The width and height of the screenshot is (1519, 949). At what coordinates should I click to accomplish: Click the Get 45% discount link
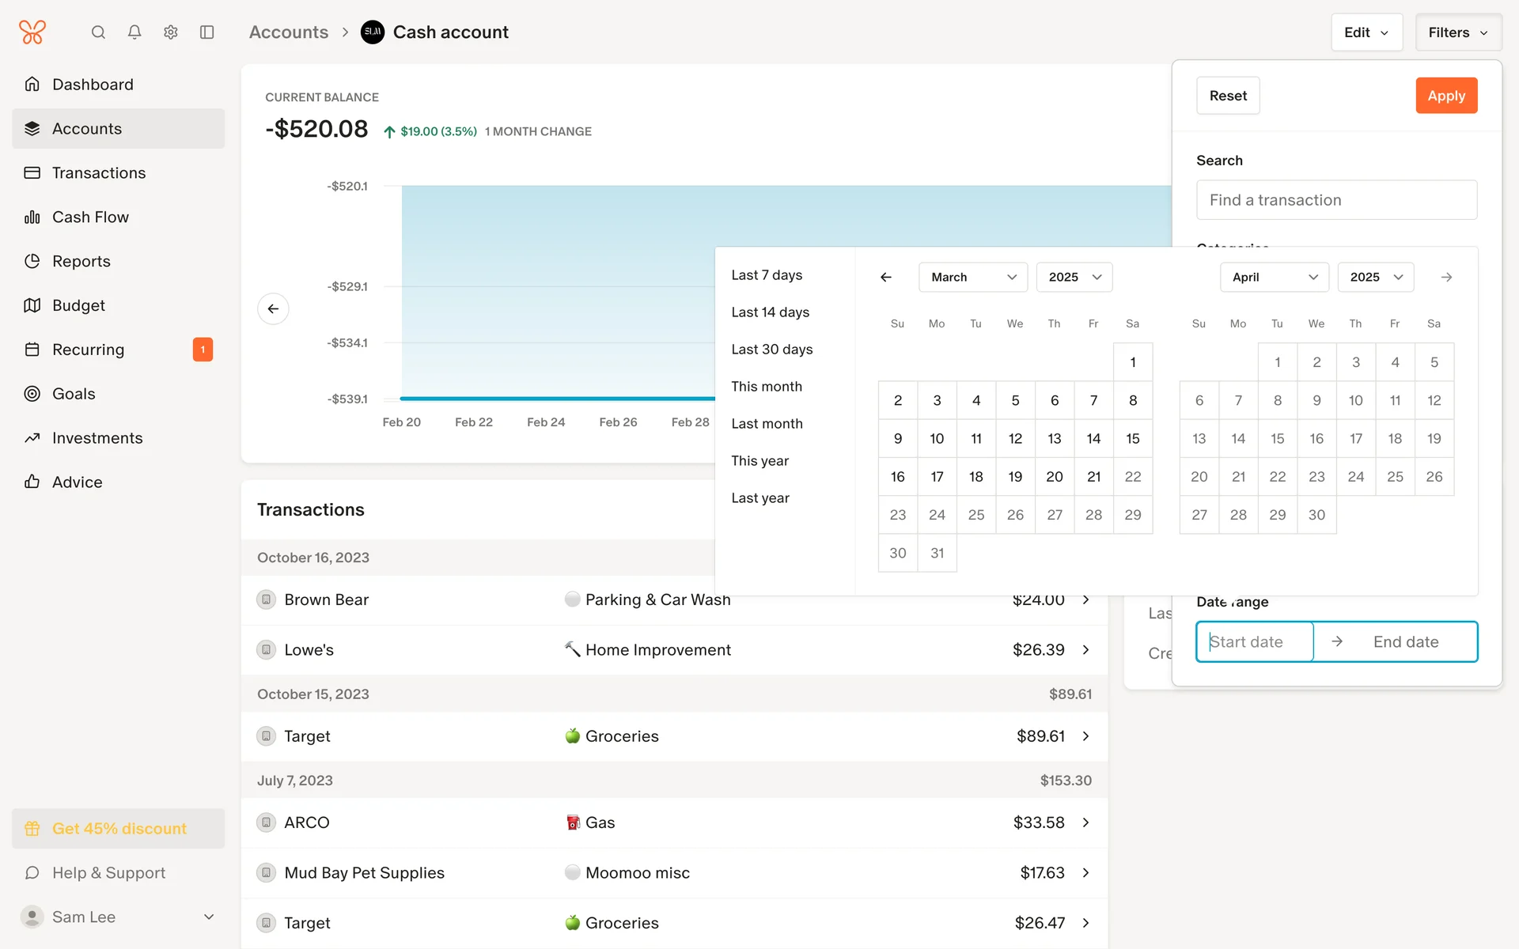click(119, 828)
